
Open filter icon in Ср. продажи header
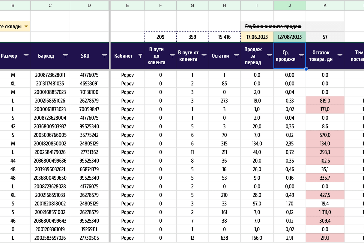(x=301, y=56)
